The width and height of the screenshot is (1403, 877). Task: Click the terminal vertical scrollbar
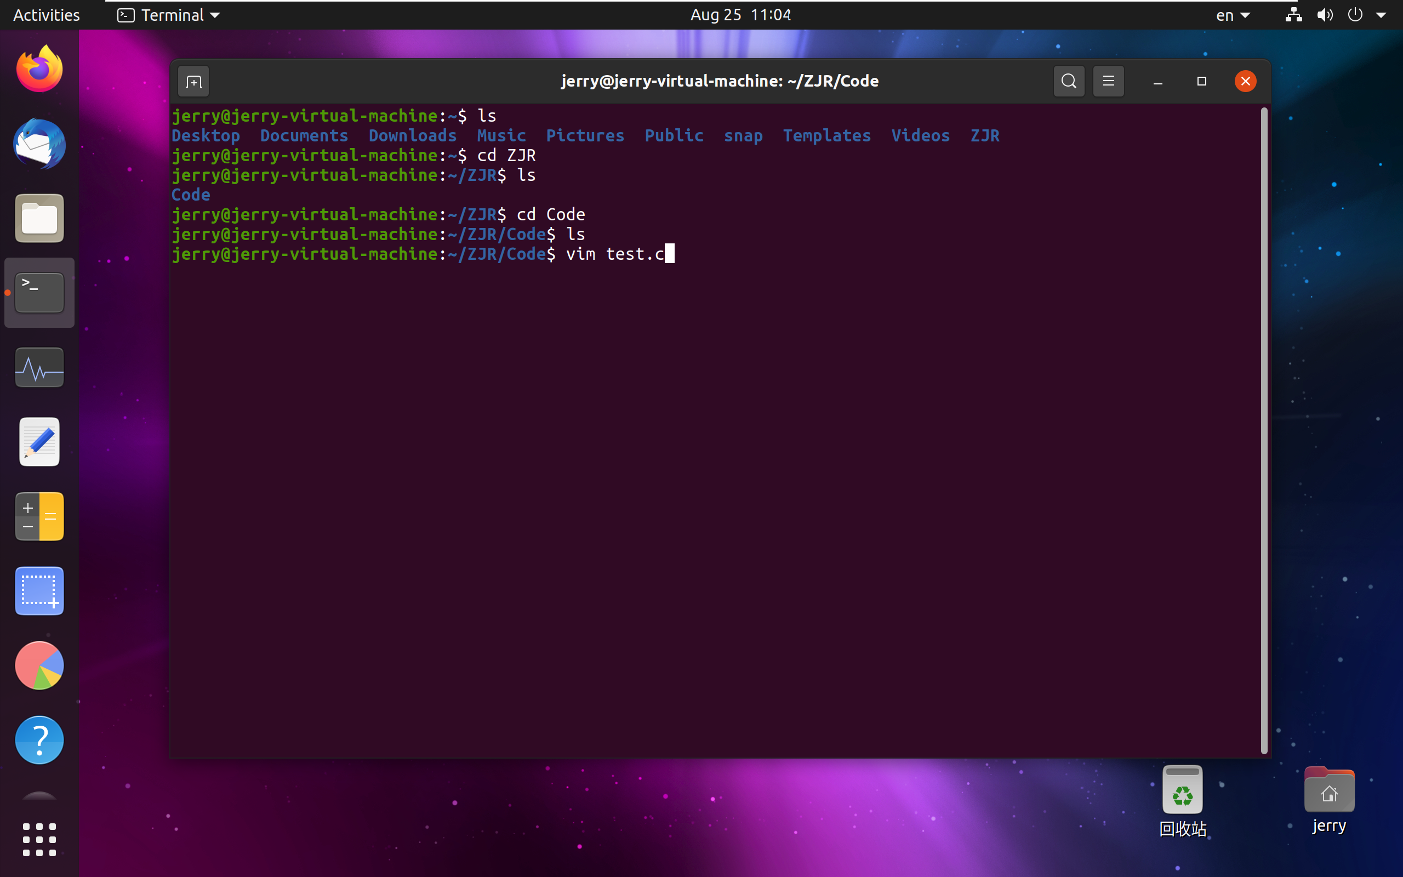point(1264,429)
